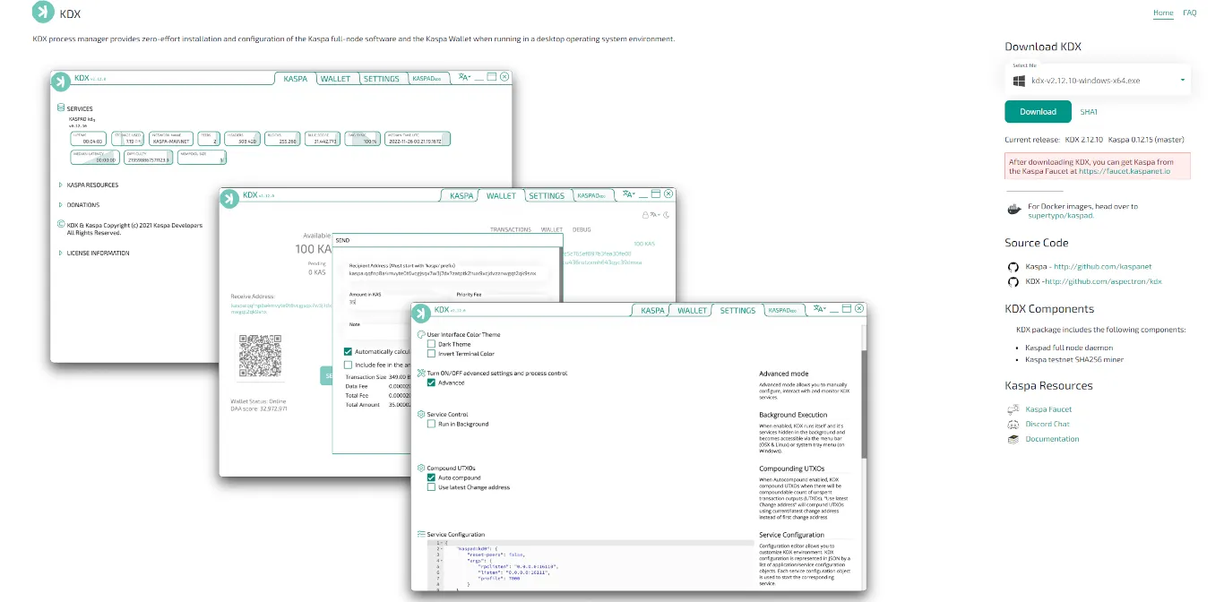Switch to the SETTINGS tab in front window
Screen dimensions: 1224x602
click(x=737, y=311)
